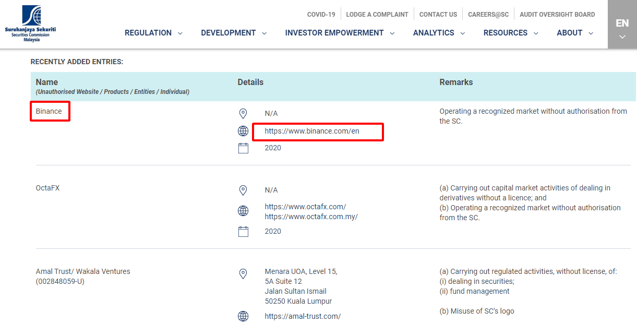This screenshot has height=323, width=637.
Task: Click the Details column header
Action: pos(250,82)
